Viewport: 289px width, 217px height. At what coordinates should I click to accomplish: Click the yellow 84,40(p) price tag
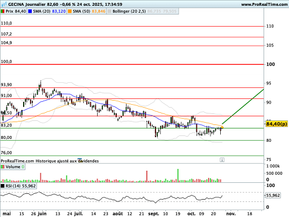tap(277, 124)
